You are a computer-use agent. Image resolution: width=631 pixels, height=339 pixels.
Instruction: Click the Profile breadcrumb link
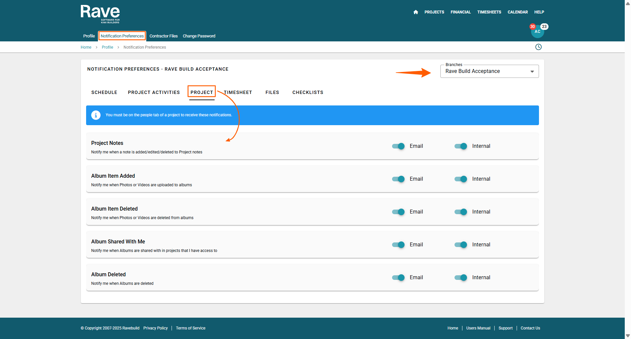tap(107, 47)
